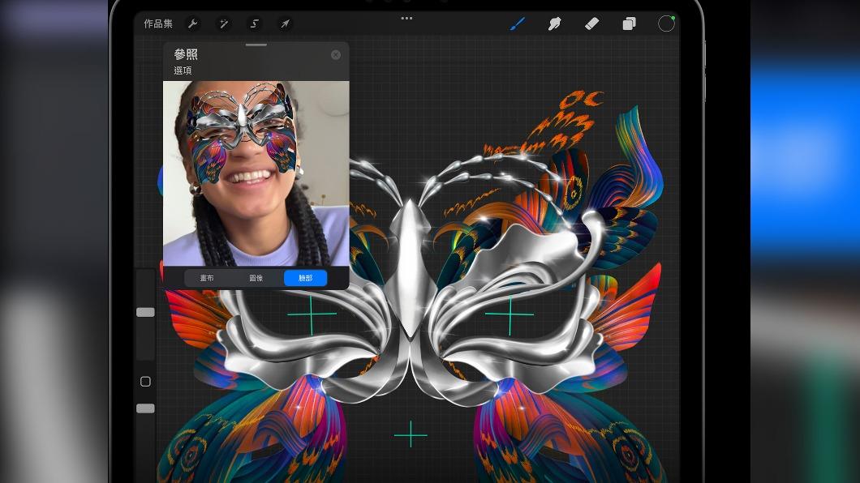This screenshot has height=483, width=860.
Task: Select the Paint brush tool
Action: pos(517,24)
